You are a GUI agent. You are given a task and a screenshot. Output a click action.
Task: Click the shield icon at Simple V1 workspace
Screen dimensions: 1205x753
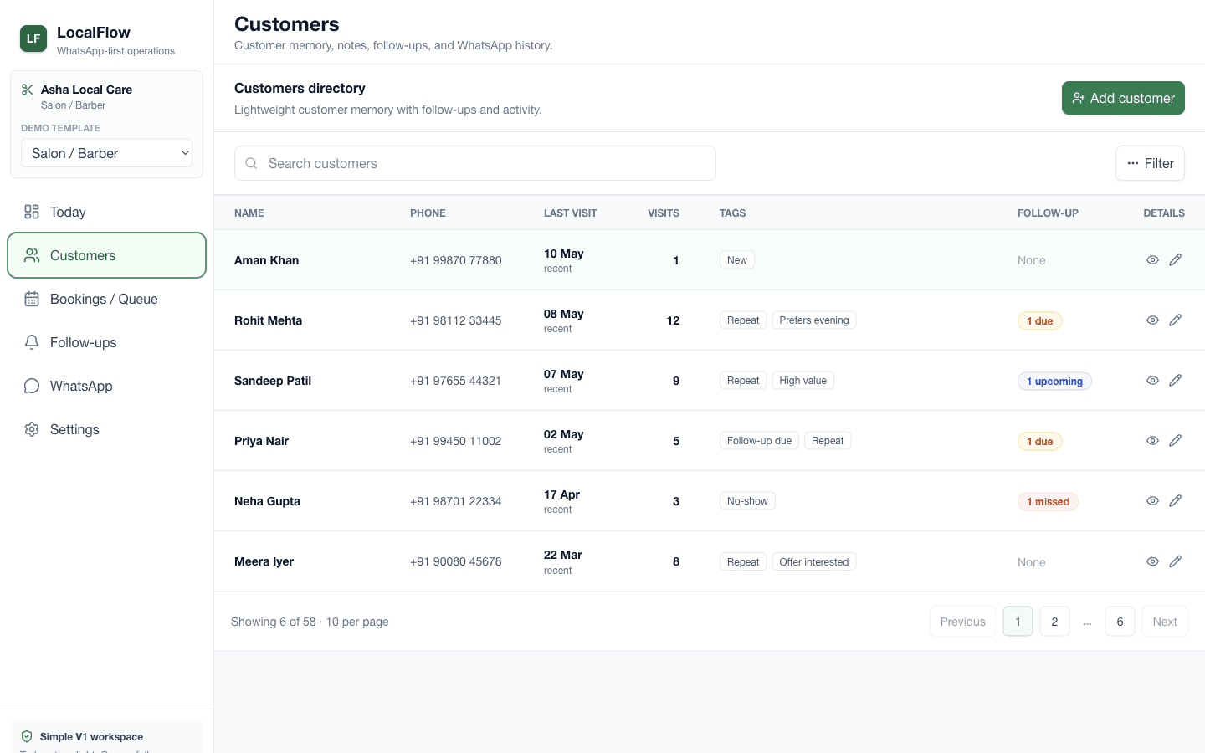click(x=27, y=736)
